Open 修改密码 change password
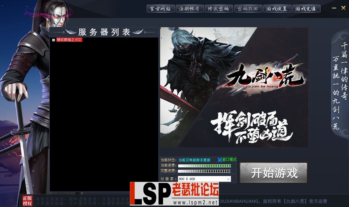Image resolution: width=349 pixels, height=207 pixels. tap(219, 9)
